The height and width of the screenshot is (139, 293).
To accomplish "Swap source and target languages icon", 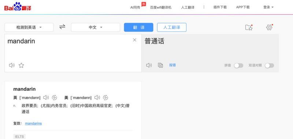I will point(62,27).
